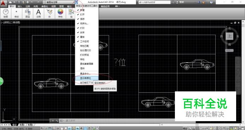245x130 pixels.
Task: Switch to the 插入 ribbon tab
Action: pyautogui.click(x=20, y=6)
